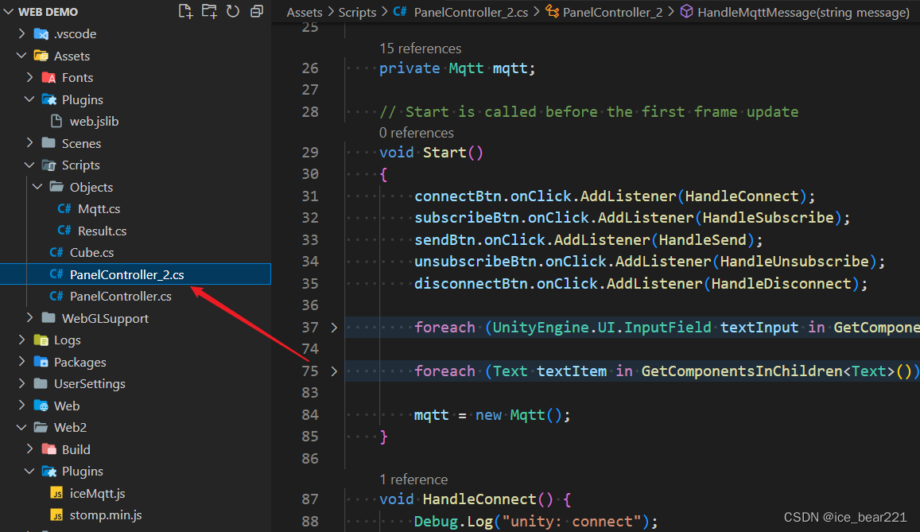Expand the Web folder

point(21,406)
